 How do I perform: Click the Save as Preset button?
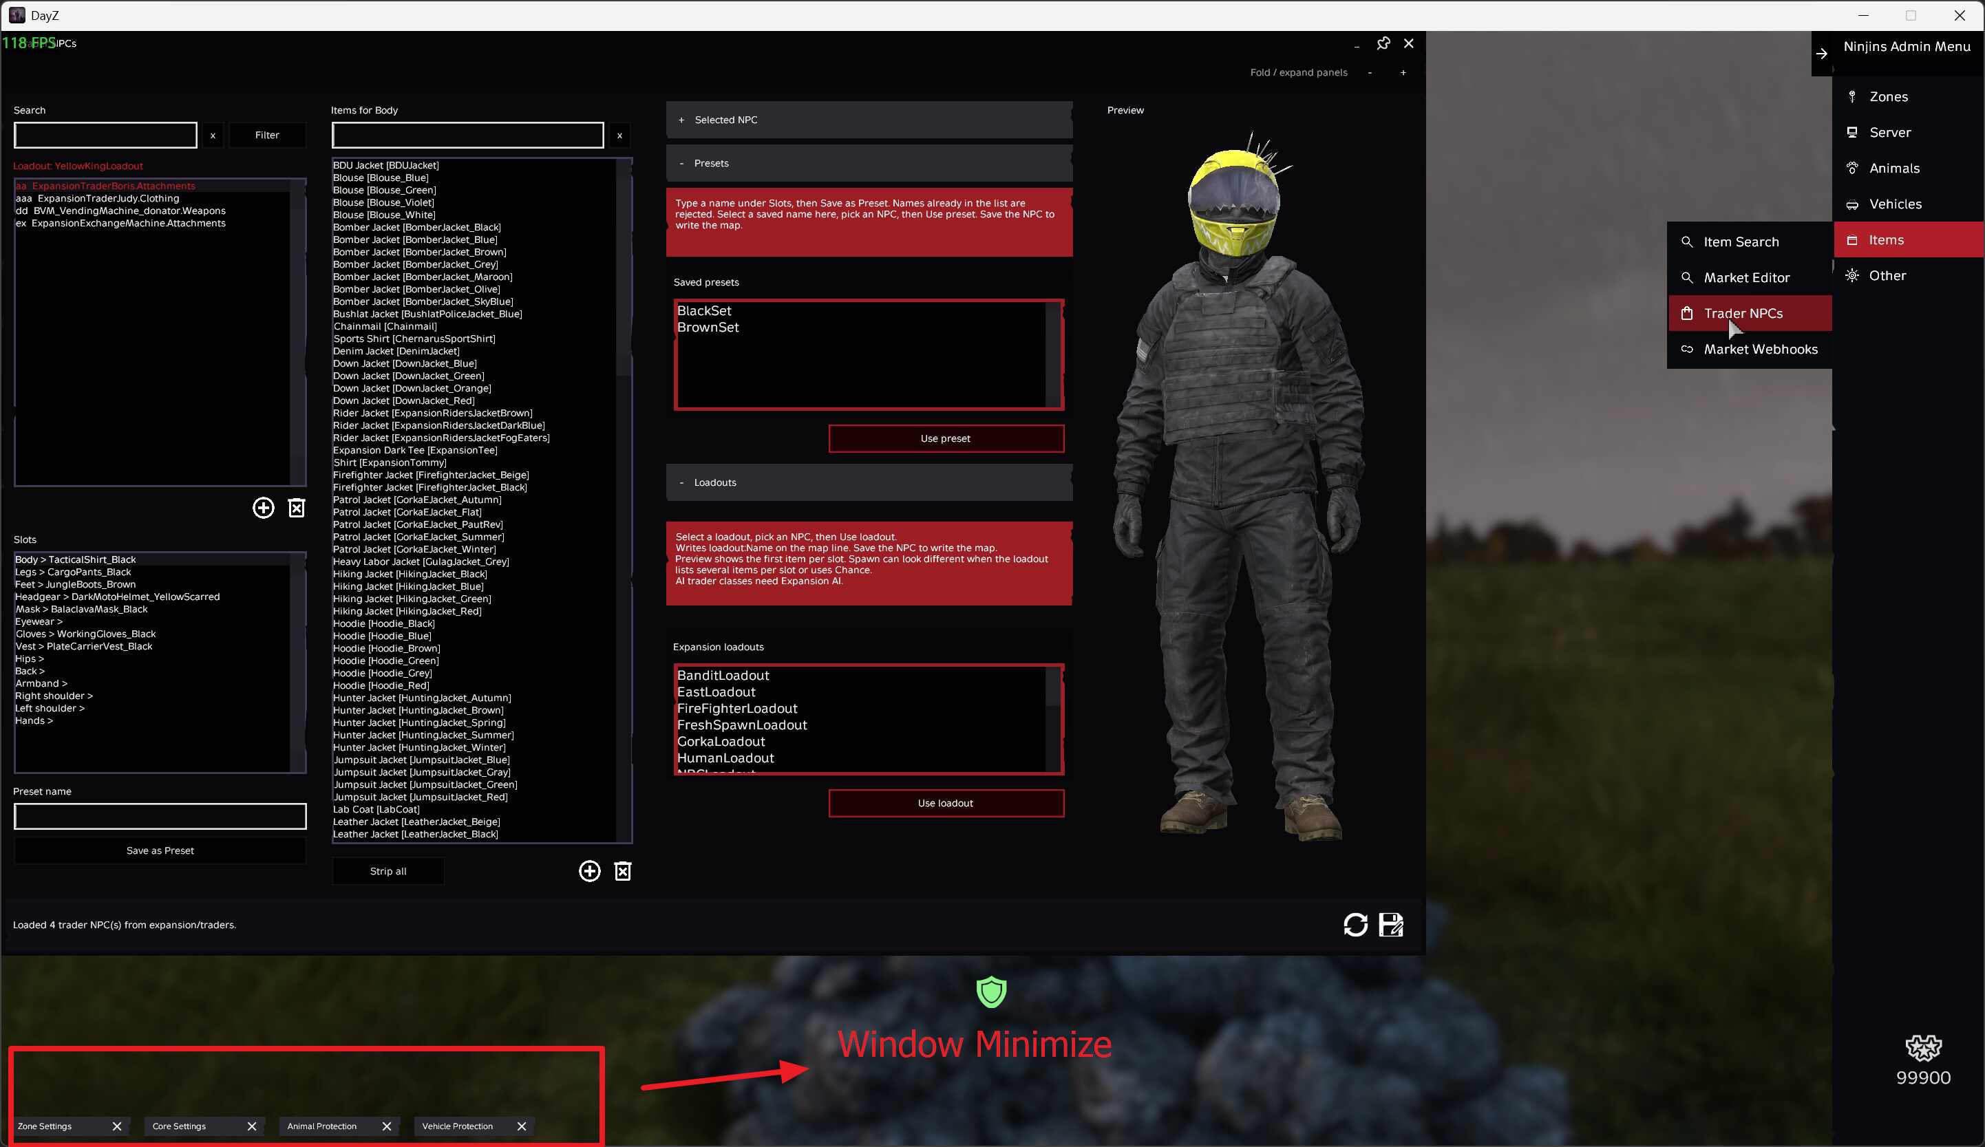click(x=160, y=850)
